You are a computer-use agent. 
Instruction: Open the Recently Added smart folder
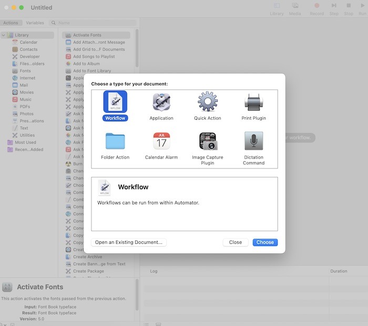[29, 150]
